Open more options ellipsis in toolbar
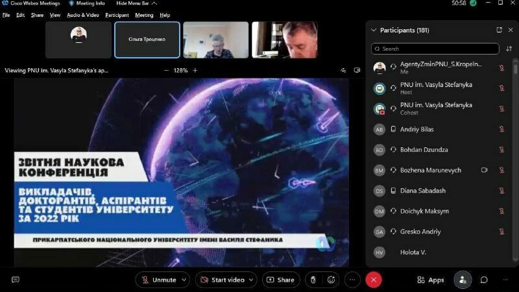The height and width of the screenshot is (292, 519). pyautogui.click(x=352, y=280)
